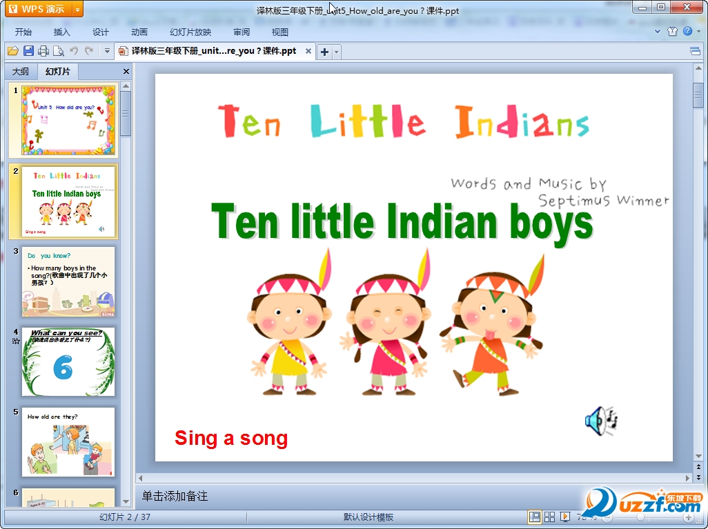Screen dimensions: 708x529
Task: Open the WPS 演示 application menu
Action: coord(38,9)
